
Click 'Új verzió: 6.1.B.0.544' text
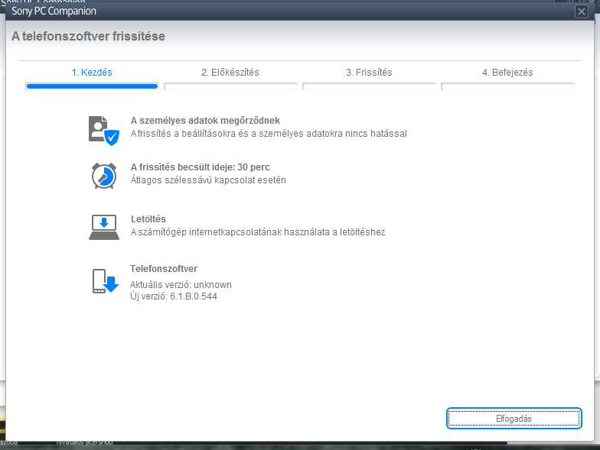click(173, 296)
